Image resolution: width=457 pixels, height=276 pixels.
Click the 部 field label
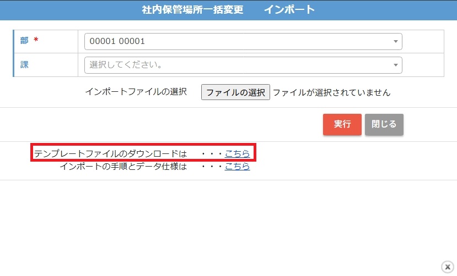(25, 41)
